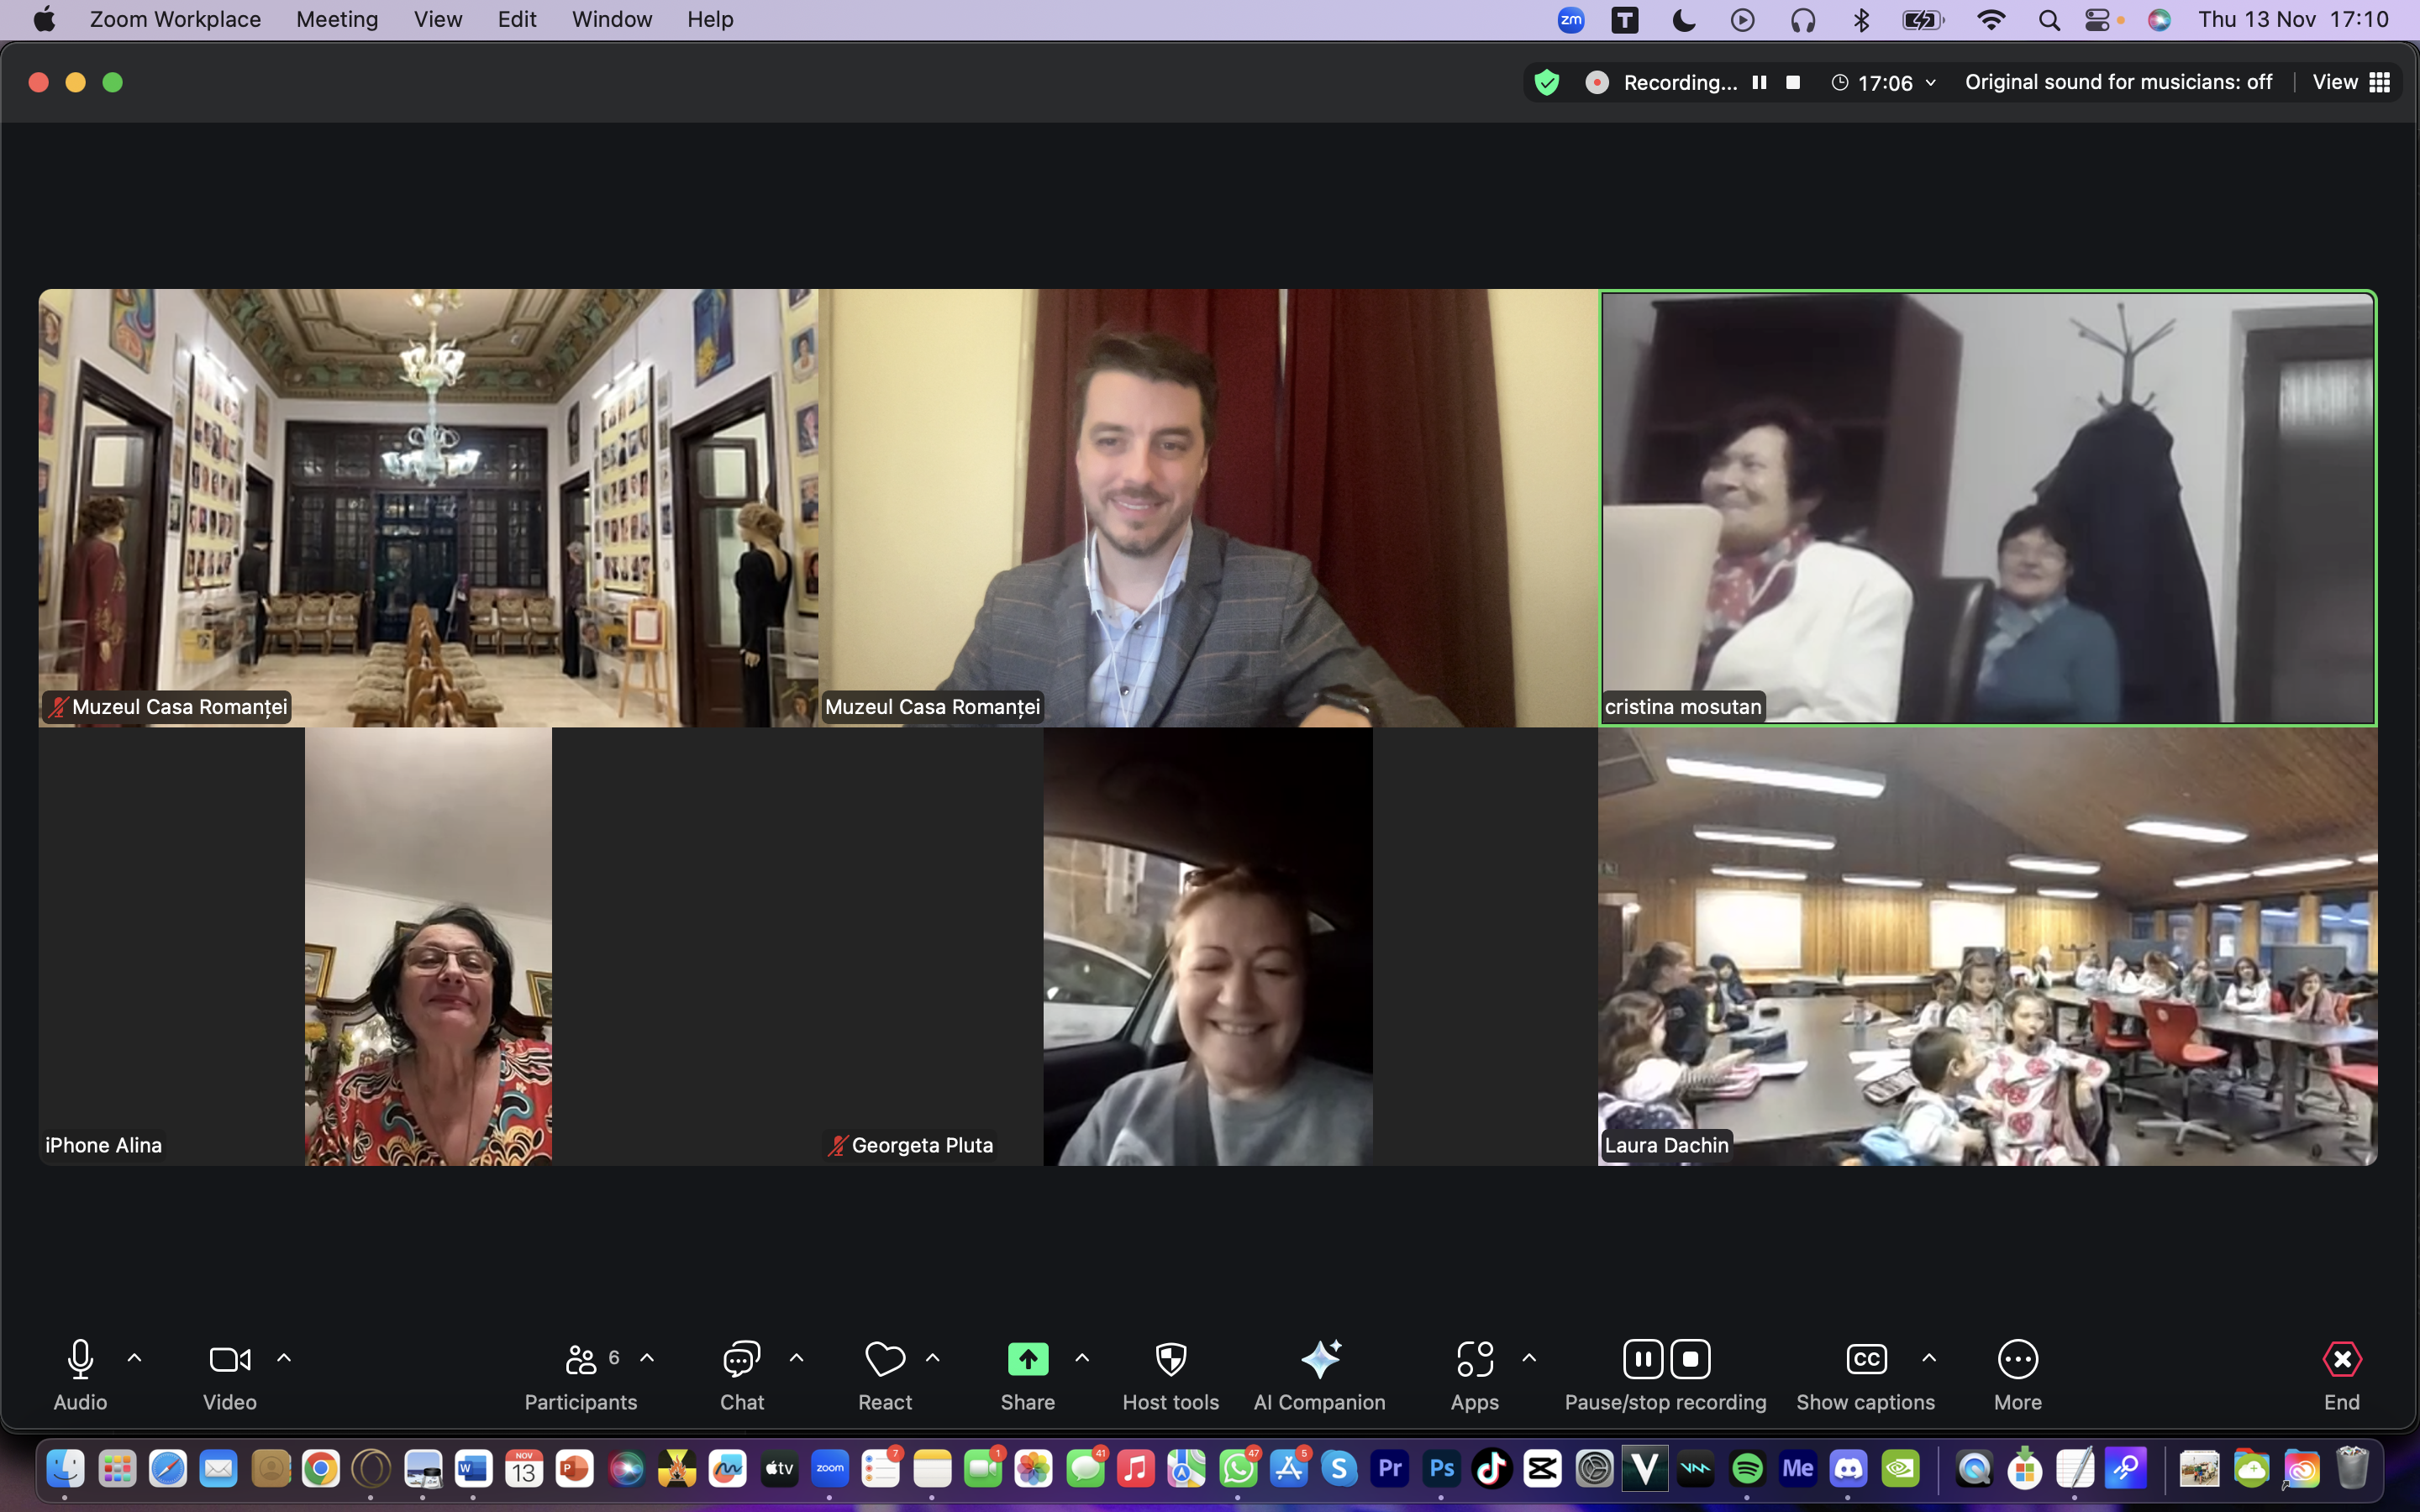Expand the video options chevron
Viewport: 2420px width, 1512px height.
[x=284, y=1358]
